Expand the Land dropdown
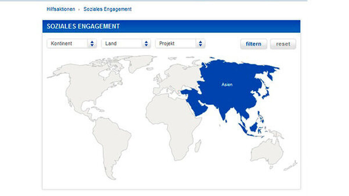 pos(126,44)
